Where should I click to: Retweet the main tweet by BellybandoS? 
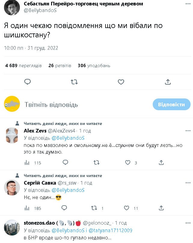(x=74, y=82)
